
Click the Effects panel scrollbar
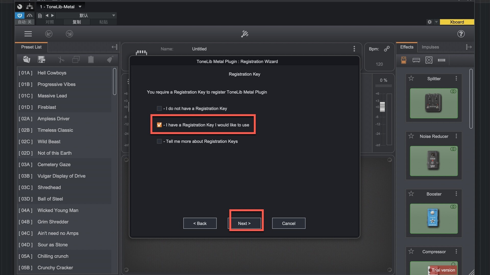471,99
